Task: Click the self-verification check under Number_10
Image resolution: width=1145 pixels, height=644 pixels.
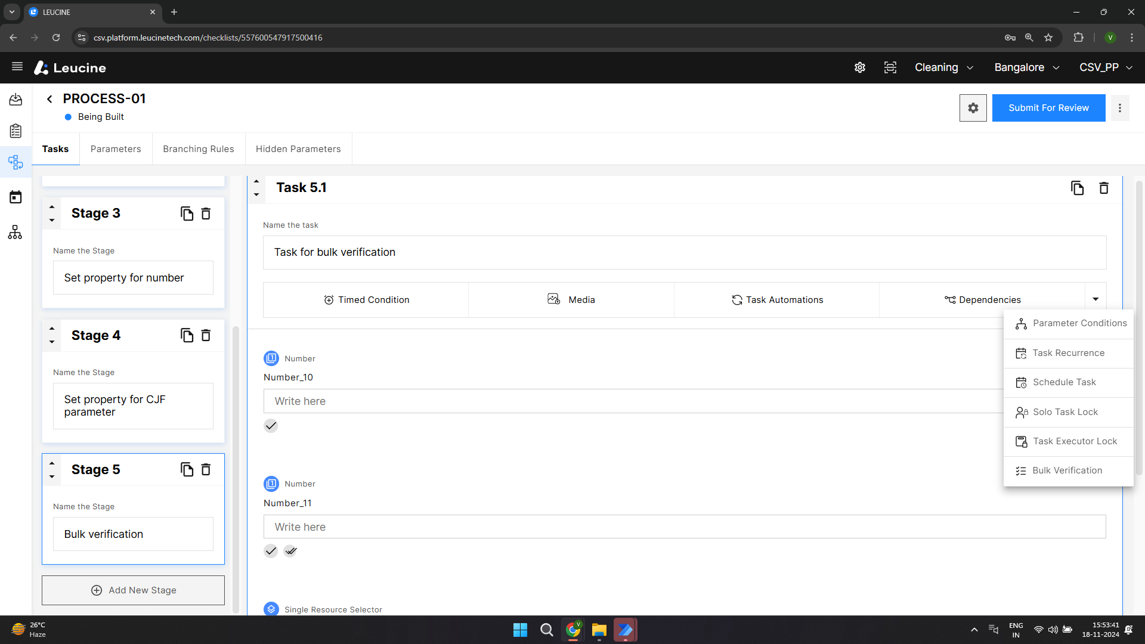Action: click(x=271, y=426)
